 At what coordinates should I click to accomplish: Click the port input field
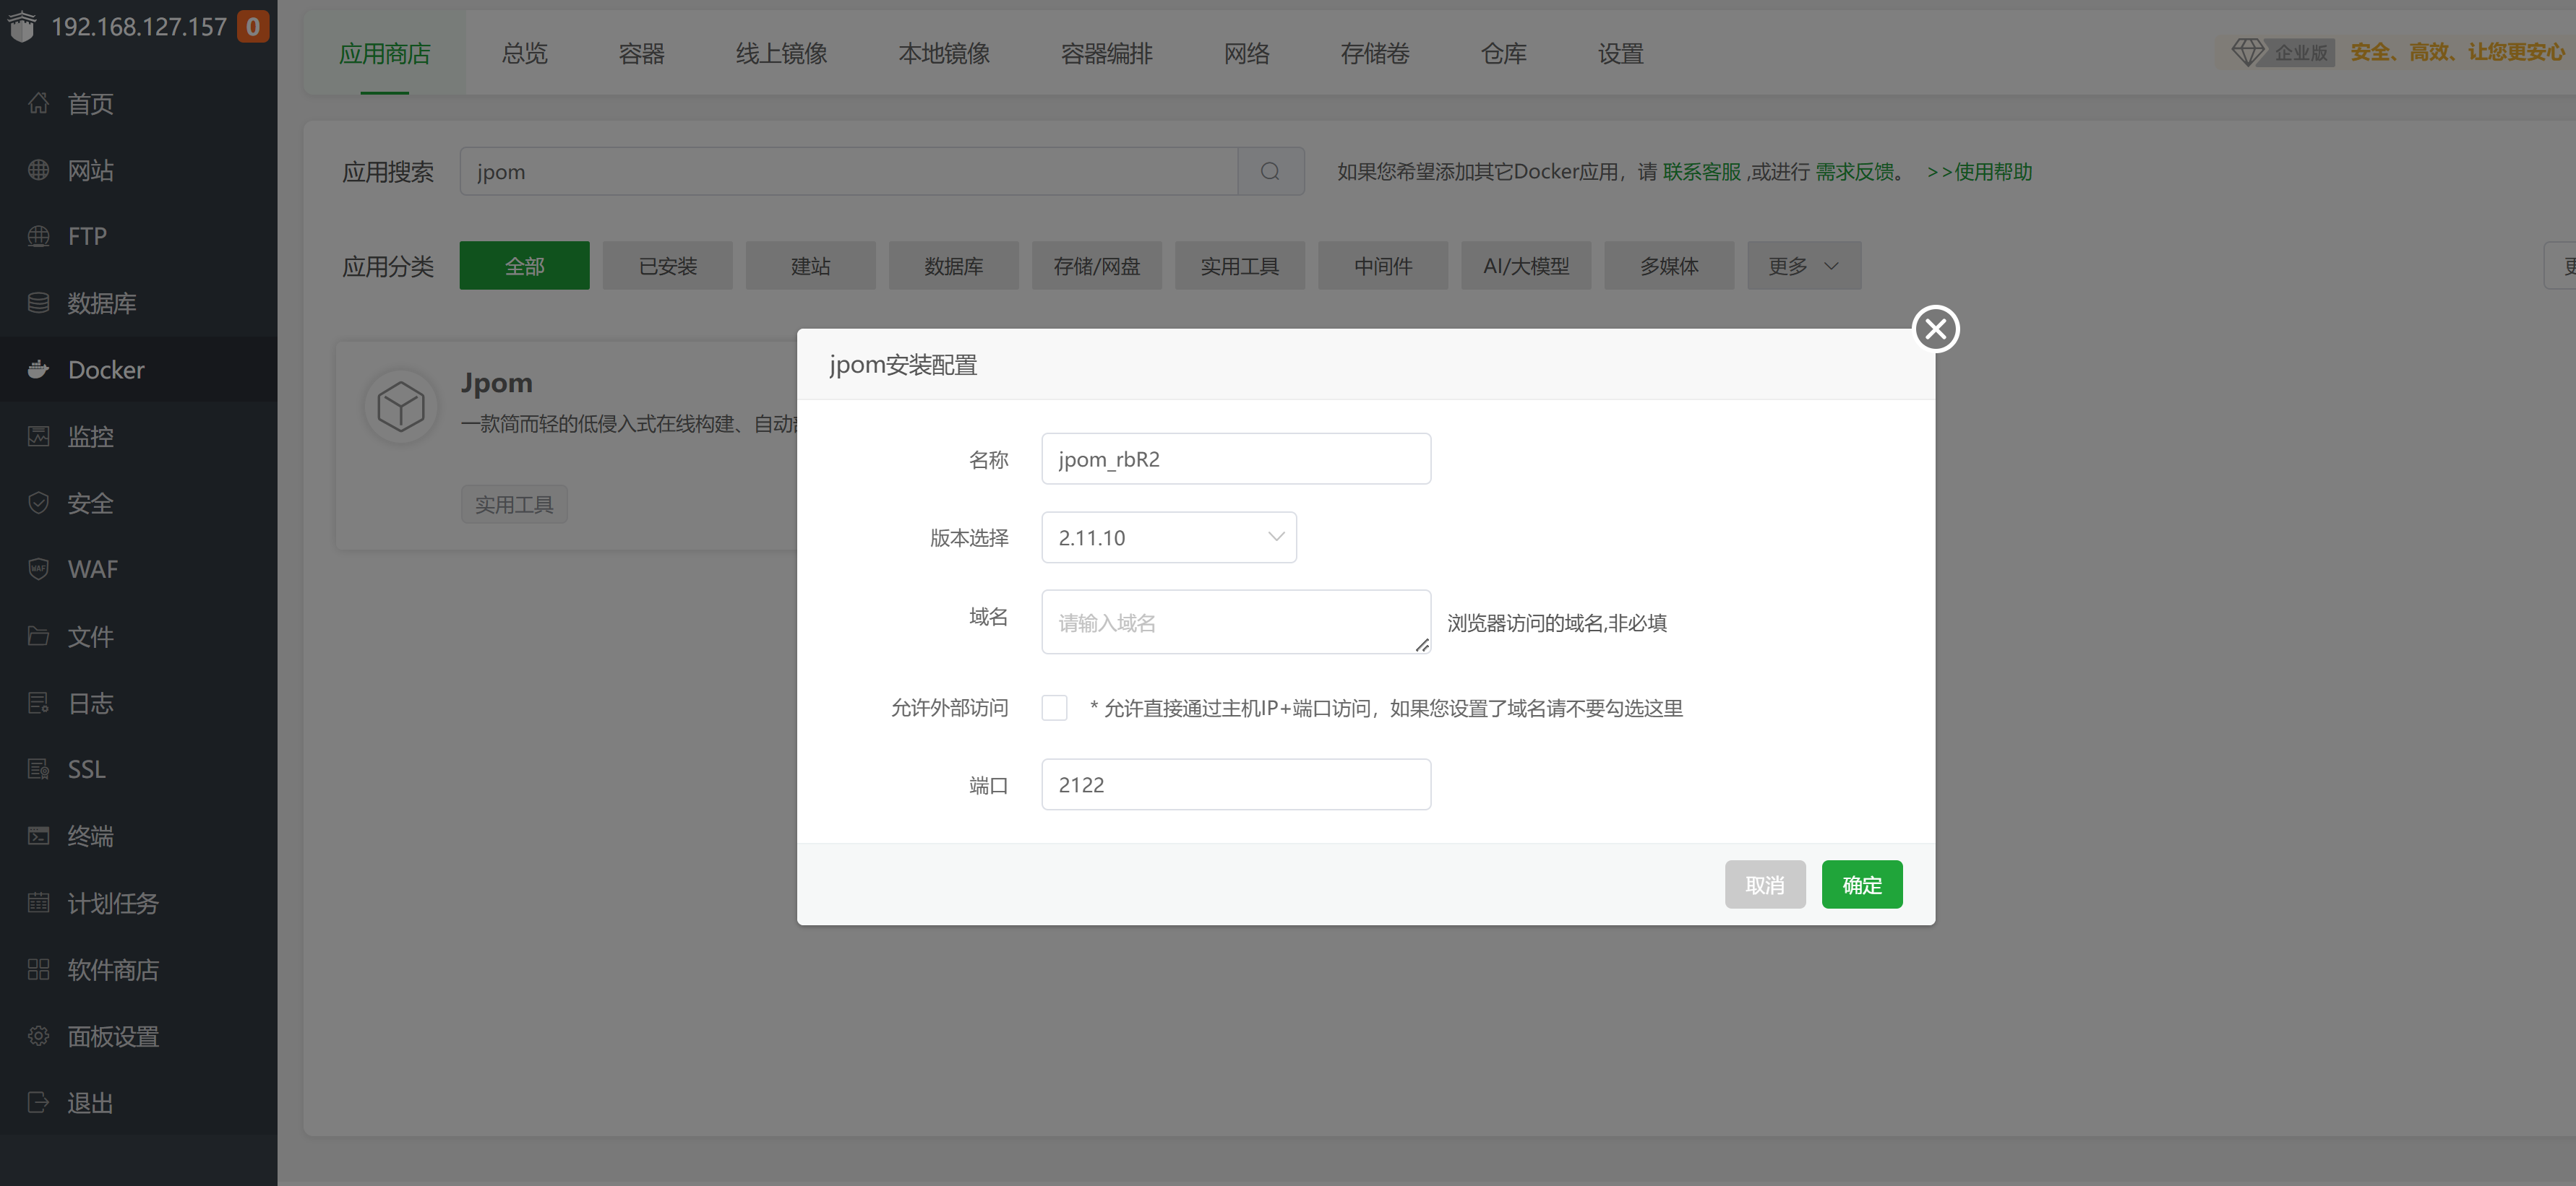tap(1235, 784)
